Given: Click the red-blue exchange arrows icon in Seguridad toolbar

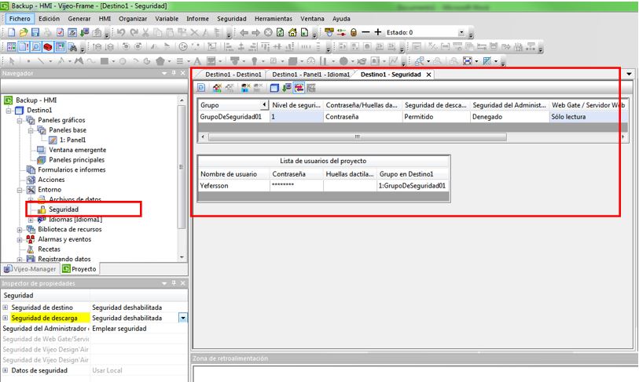Looking at the screenshot, I should (x=299, y=88).
